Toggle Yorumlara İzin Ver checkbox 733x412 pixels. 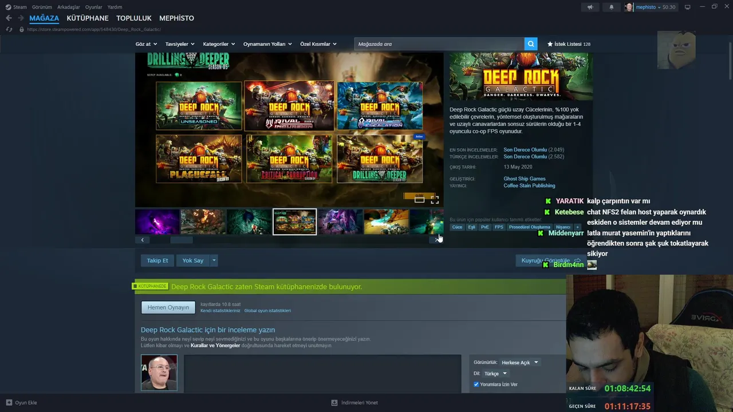click(x=476, y=385)
